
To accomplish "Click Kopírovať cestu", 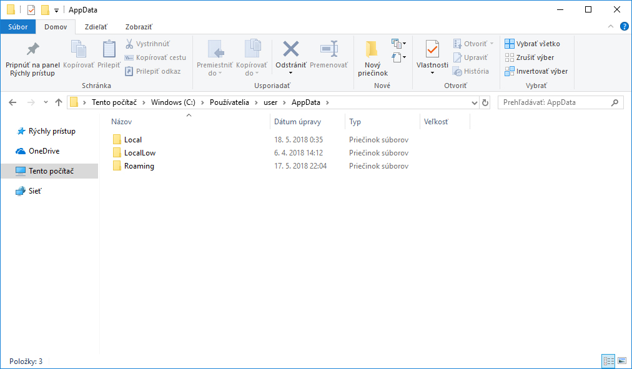I will (156, 57).
